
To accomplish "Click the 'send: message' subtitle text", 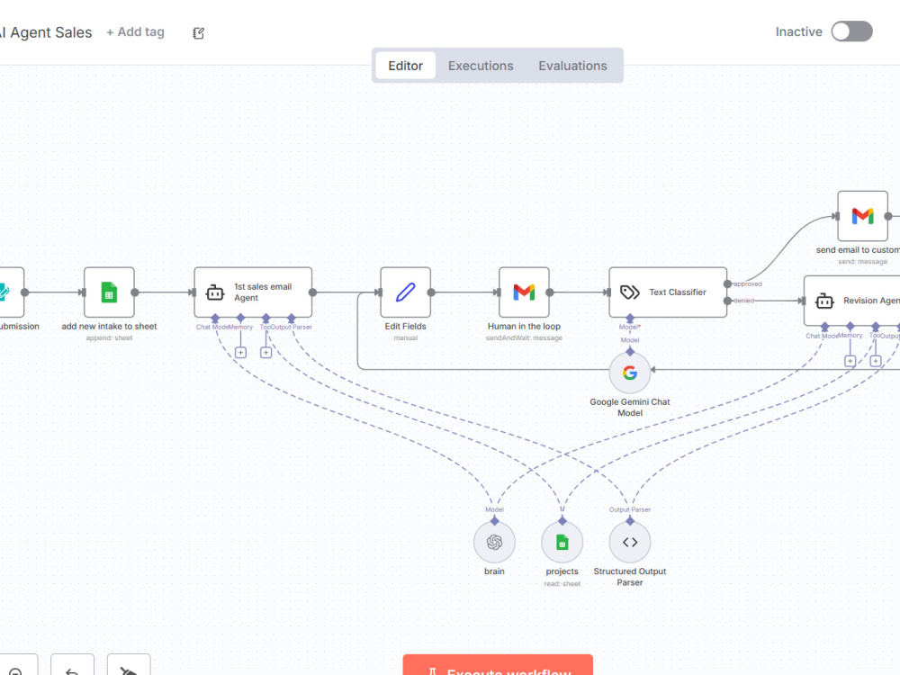I will pyautogui.click(x=863, y=262).
